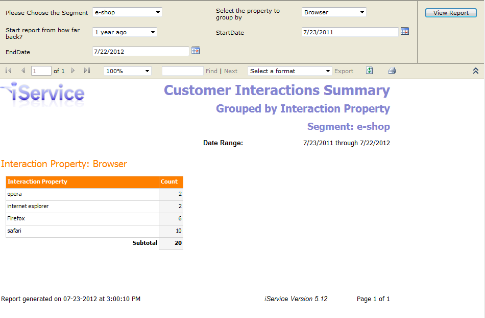Expand the group-by property dropdown showing Browser
Image resolution: width=485 pixels, height=318 pixels.
tap(334, 12)
